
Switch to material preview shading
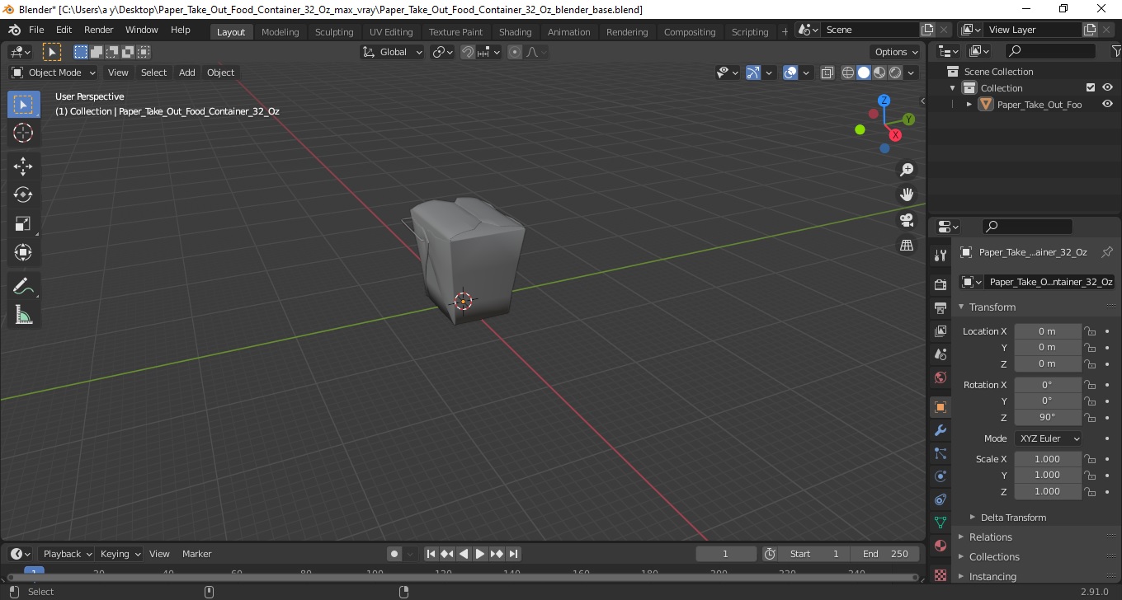[x=879, y=73]
